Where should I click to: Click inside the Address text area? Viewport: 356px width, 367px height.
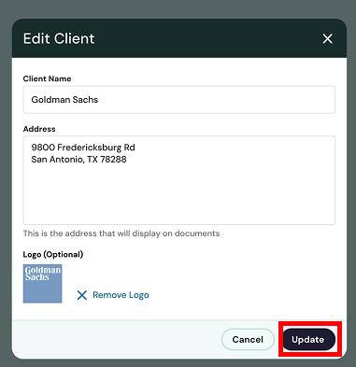179,180
